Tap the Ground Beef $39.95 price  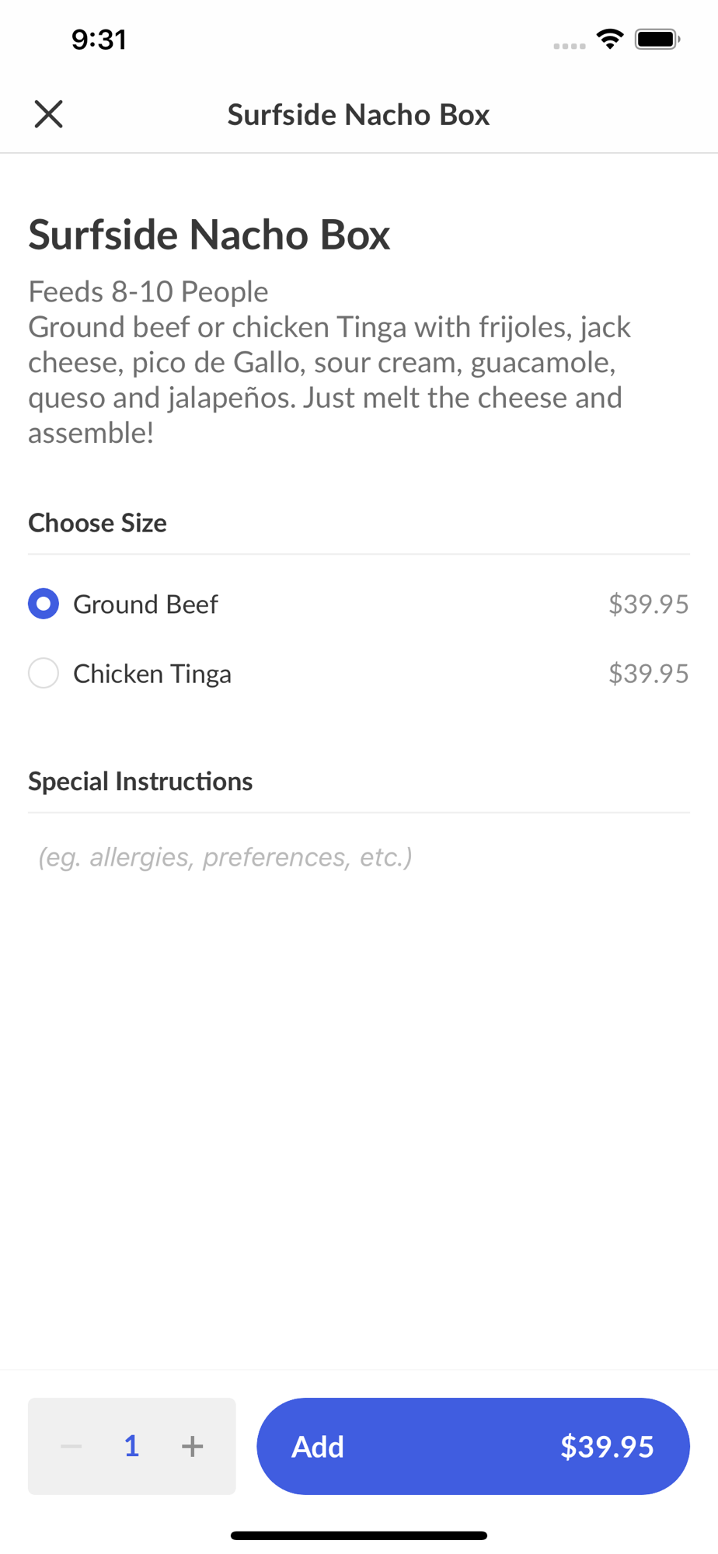(648, 605)
